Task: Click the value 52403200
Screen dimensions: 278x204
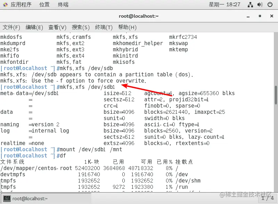Action: click(x=88, y=168)
